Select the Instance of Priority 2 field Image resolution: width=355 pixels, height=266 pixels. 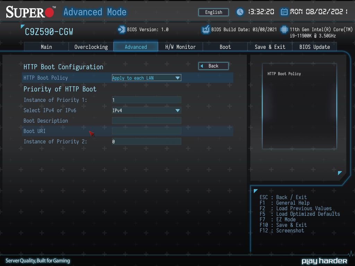[147, 141]
